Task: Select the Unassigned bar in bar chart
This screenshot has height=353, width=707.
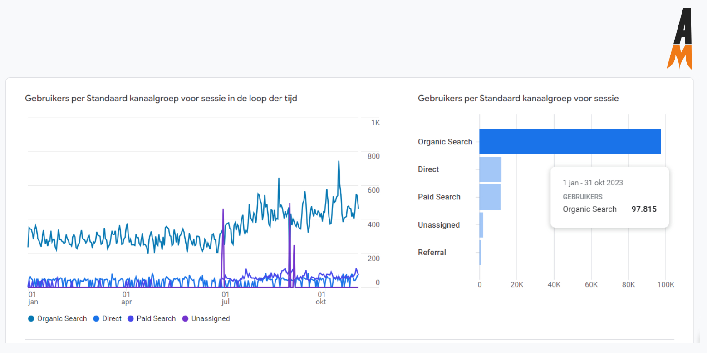Action: (x=481, y=225)
